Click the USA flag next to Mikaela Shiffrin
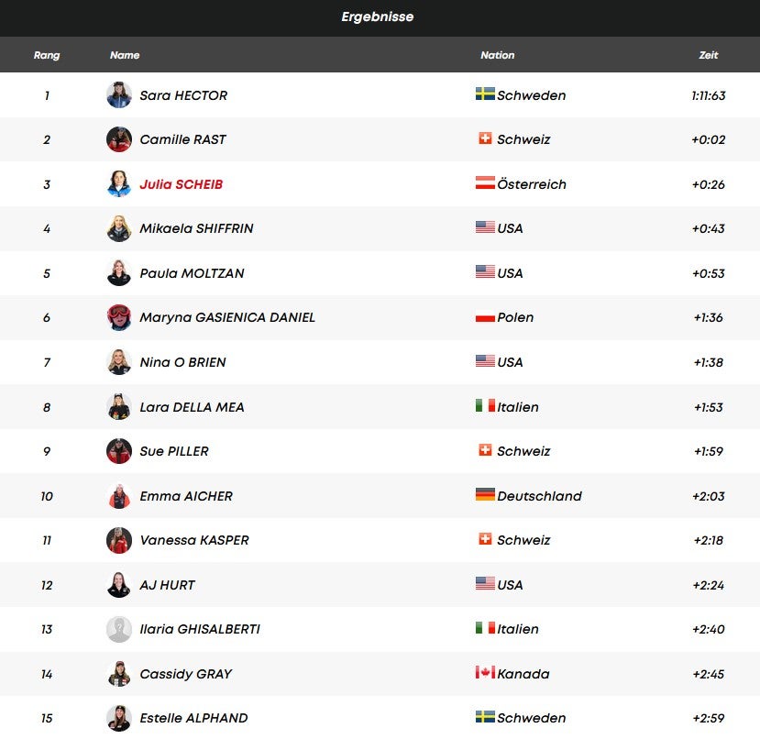 pos(485,228)
